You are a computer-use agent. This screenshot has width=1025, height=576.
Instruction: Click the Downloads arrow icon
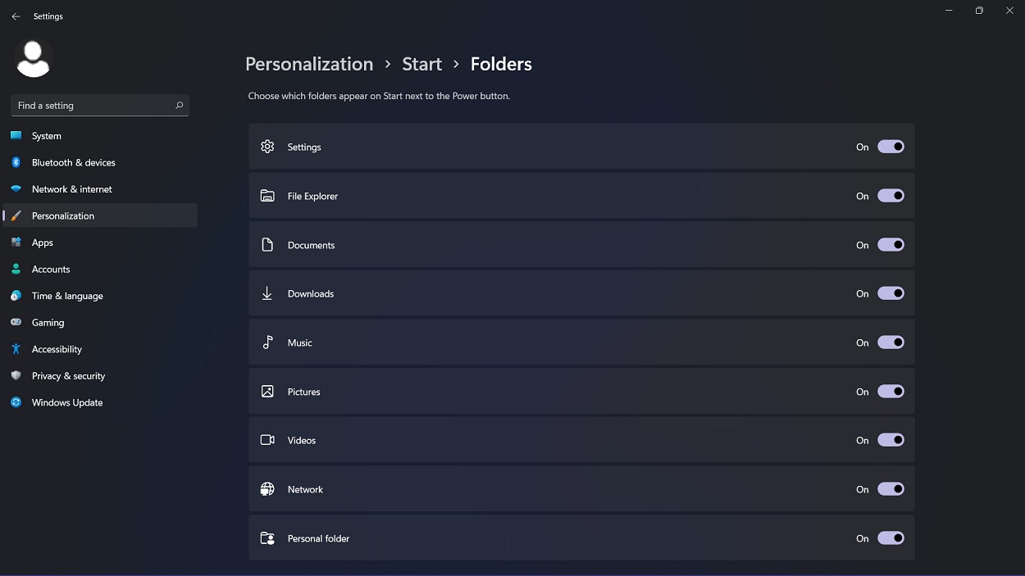point(267,293)
